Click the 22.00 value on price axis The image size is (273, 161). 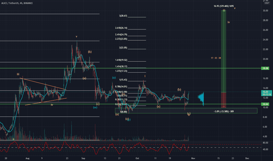(265, 49)
